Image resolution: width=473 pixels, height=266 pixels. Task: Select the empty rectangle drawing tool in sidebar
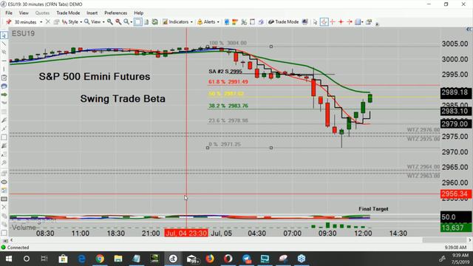pos(4,137)
